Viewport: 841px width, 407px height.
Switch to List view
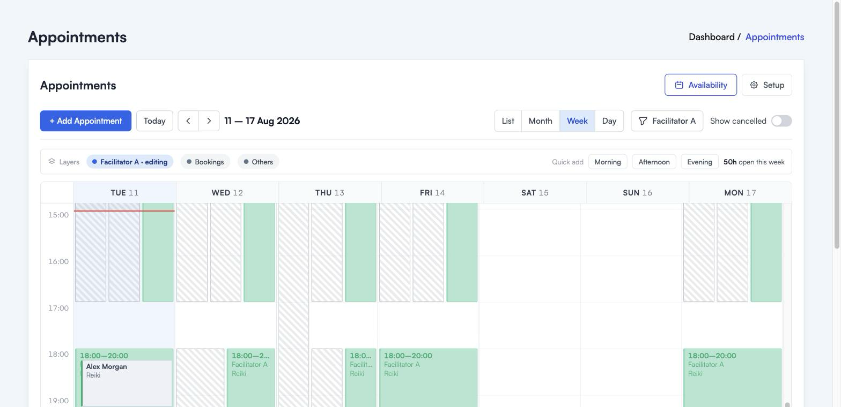508,121
